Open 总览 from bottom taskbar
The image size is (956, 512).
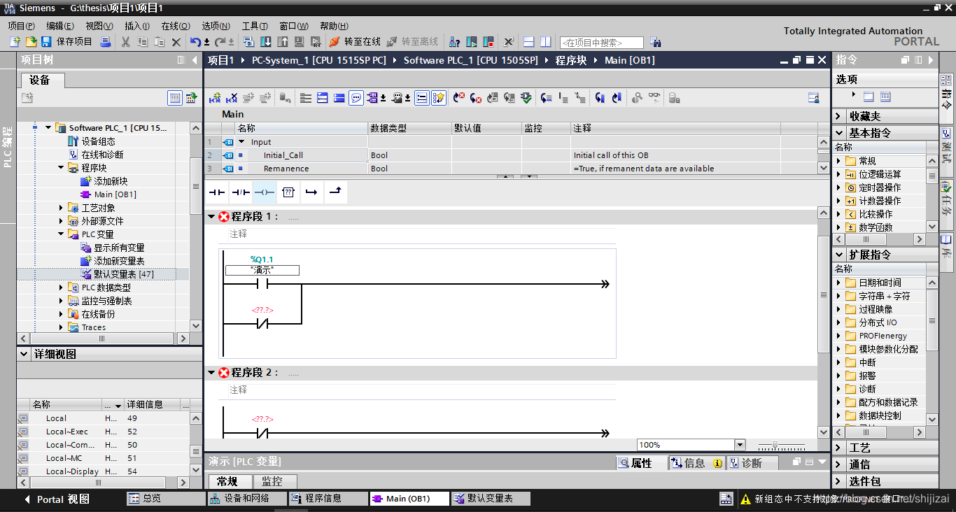166,499
